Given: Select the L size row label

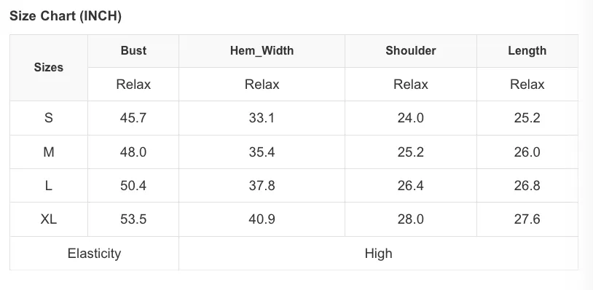Looking at the screenshot, I should (x=49, y=186).
